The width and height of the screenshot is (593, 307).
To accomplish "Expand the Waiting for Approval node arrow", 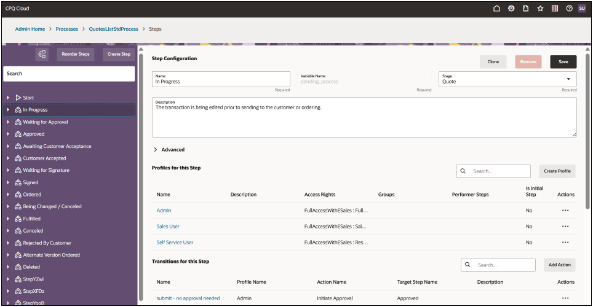I will 8,122.
